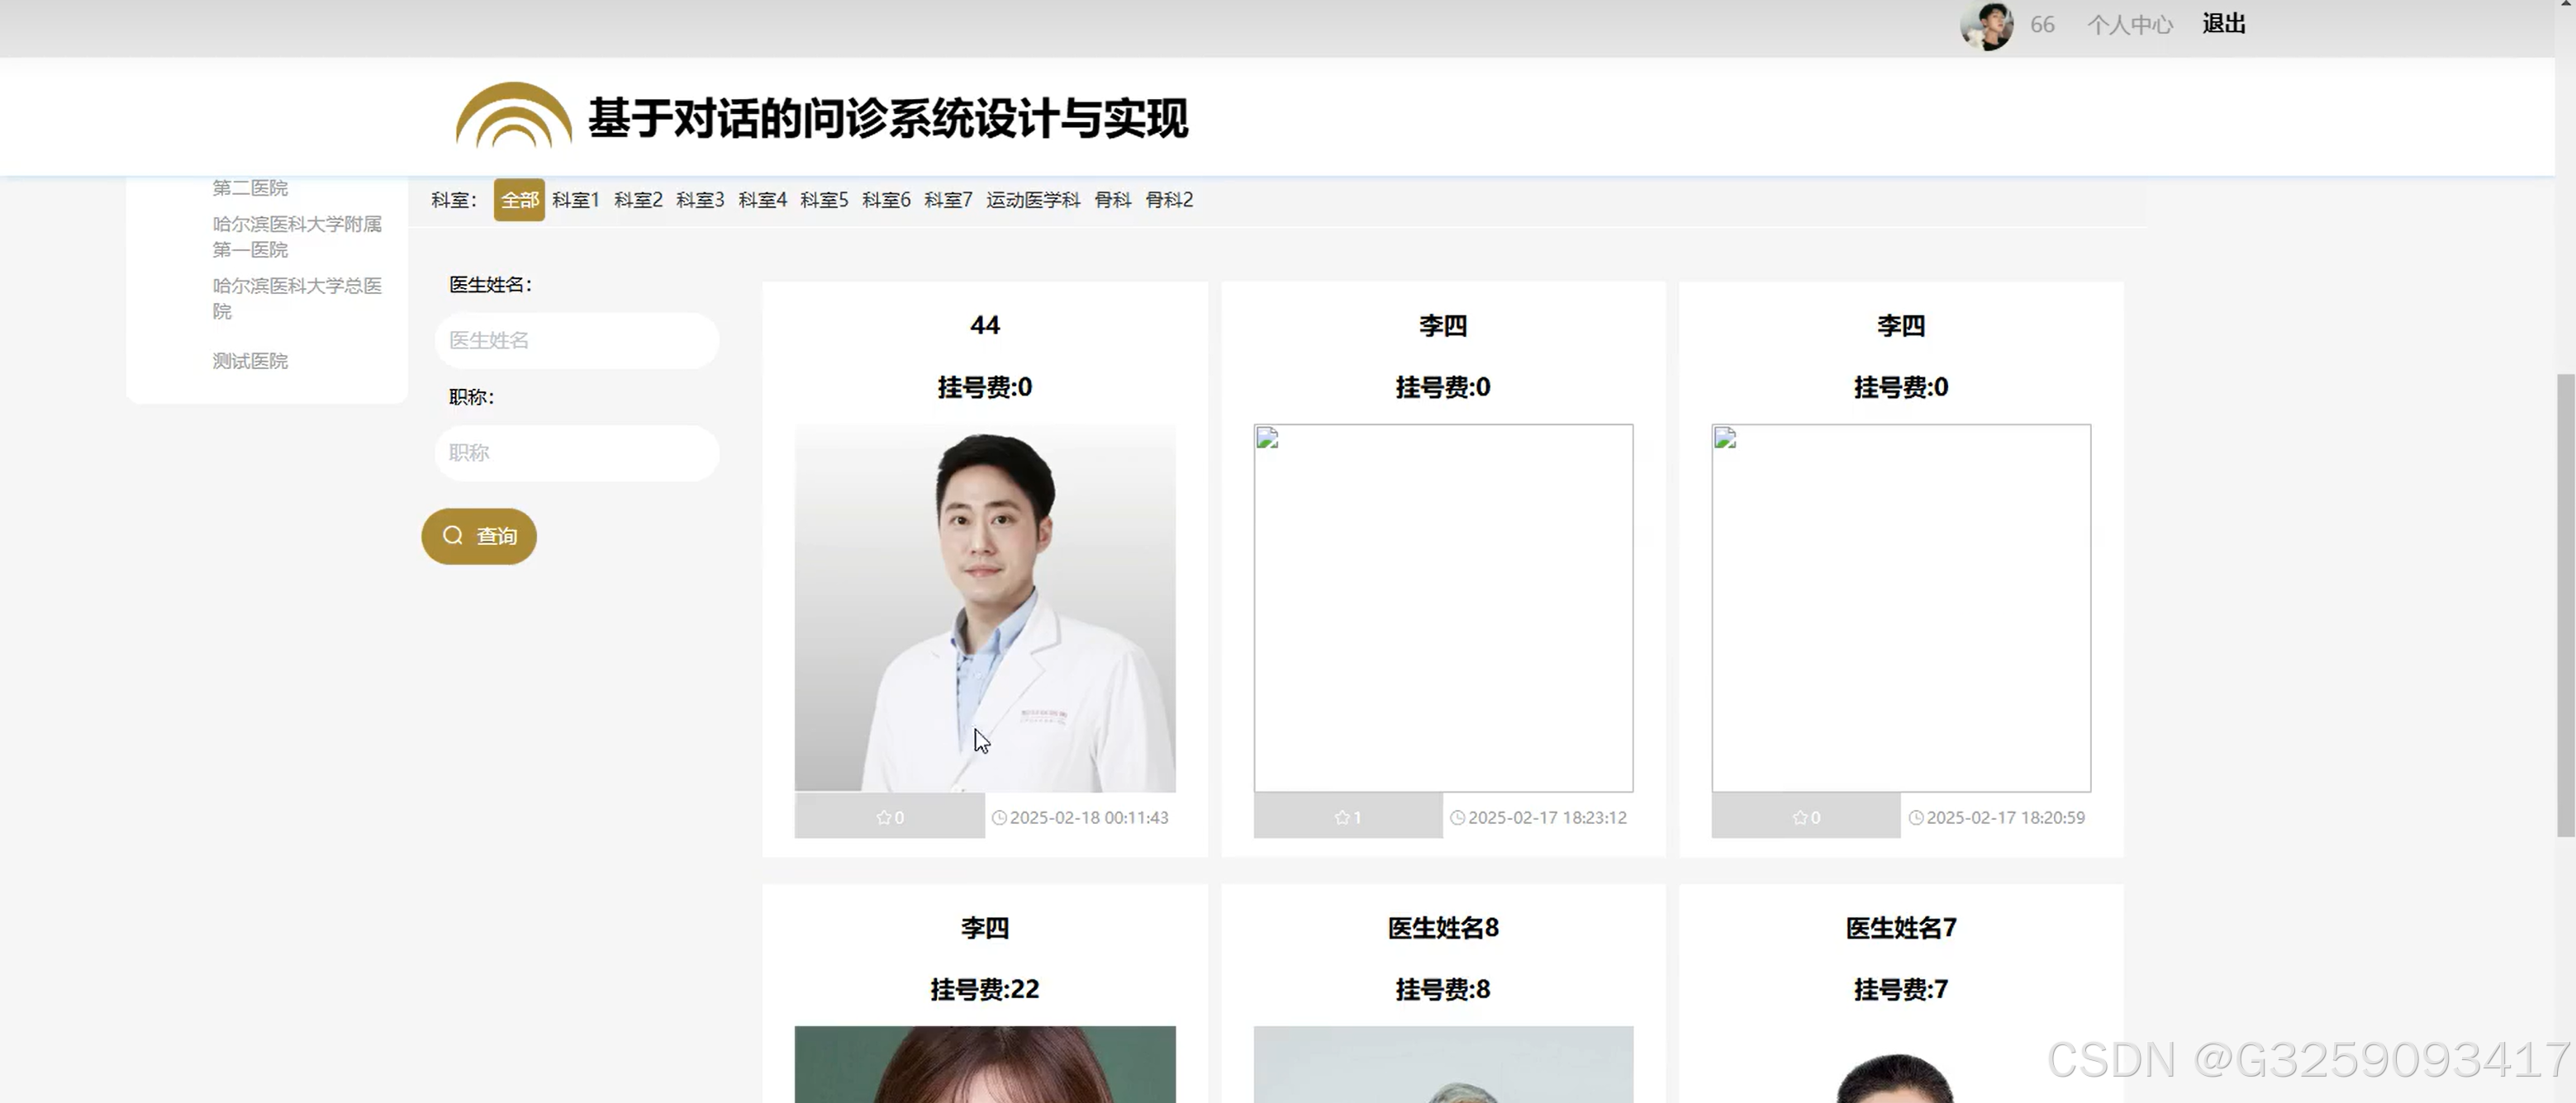Click the clock icon beside 2025-02-17 18:20:59
The width and height of the screenshot is (2576, 1103).
(x=1916, y=817)
